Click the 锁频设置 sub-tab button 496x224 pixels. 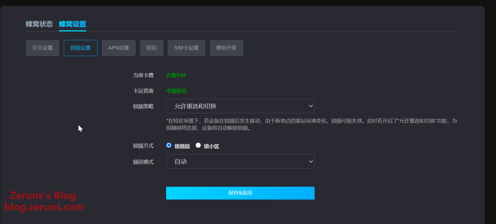pos(80,48)
